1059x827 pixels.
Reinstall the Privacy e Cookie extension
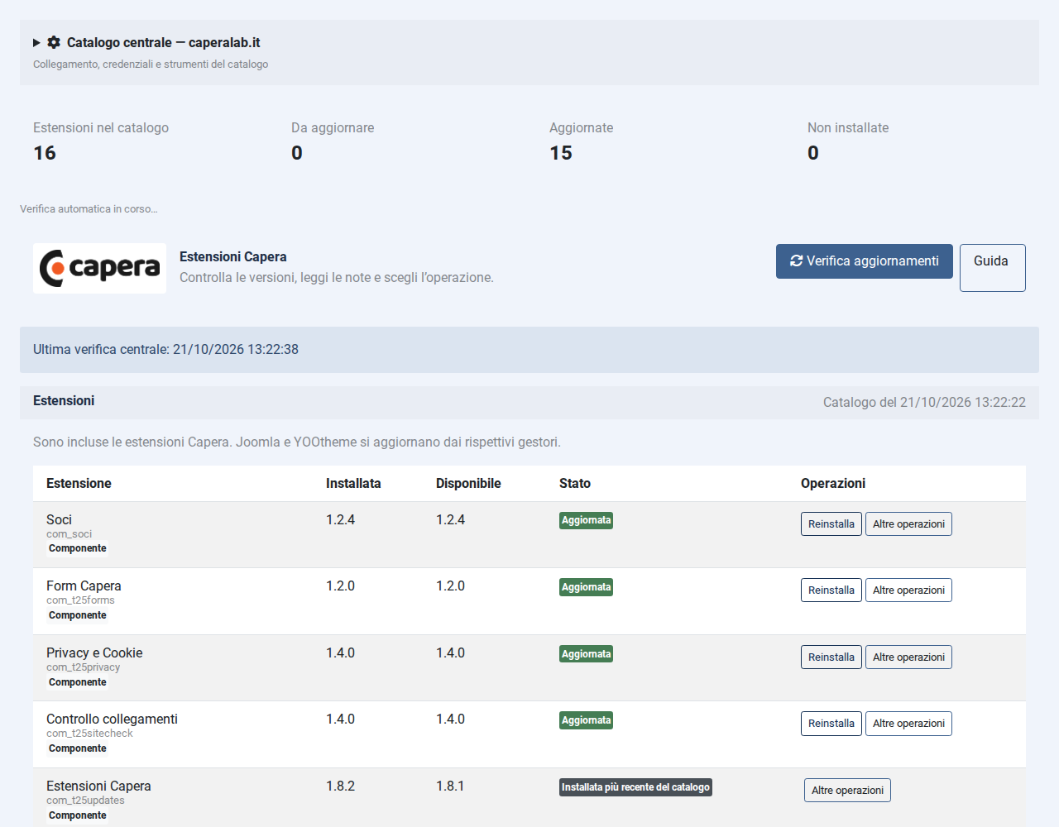(x=831, y=657)
